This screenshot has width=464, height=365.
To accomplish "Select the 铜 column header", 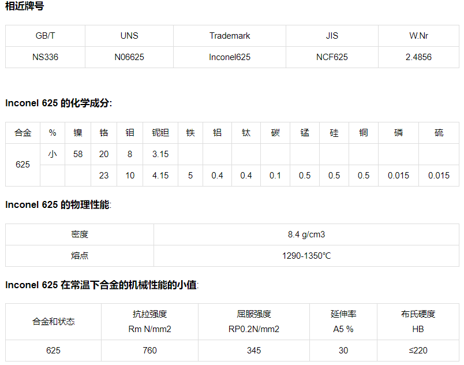I will (364, 133).
